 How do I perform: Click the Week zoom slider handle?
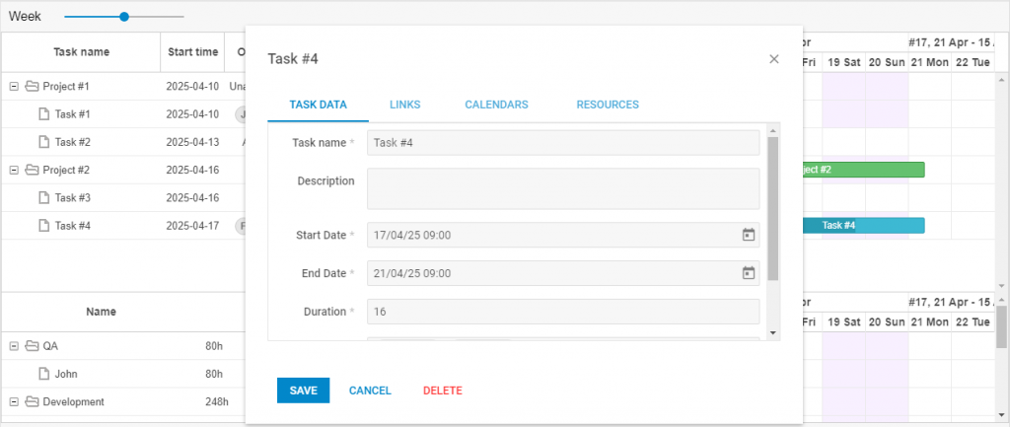click(124, 17)
